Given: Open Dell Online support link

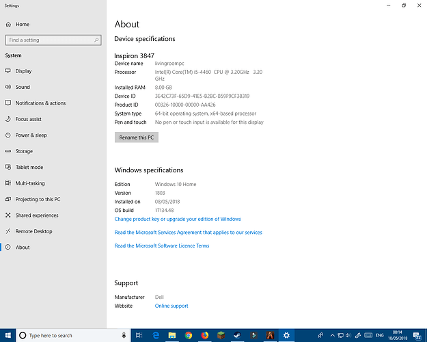Looking at the screenshot, I should click(171, 306).
